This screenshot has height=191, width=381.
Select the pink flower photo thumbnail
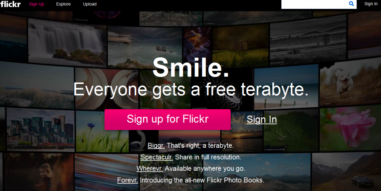(x=350, y=127)
